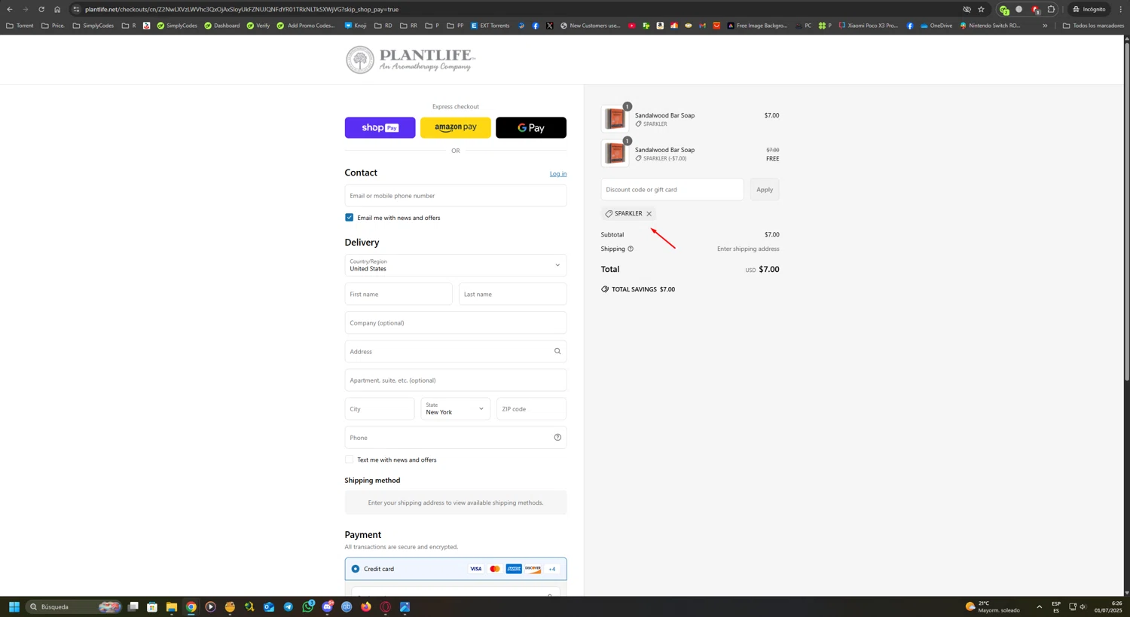
Task: Open Microsoft Store from the taskbar
Action: click(152, 607)
